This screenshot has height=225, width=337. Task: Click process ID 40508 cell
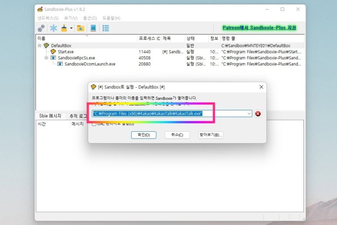[145, 58]
